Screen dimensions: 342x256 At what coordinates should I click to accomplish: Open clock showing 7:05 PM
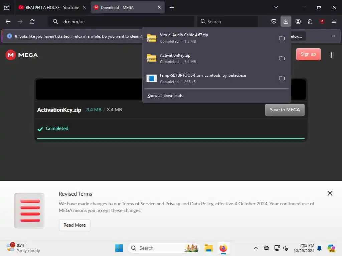[x=304, y=248]
